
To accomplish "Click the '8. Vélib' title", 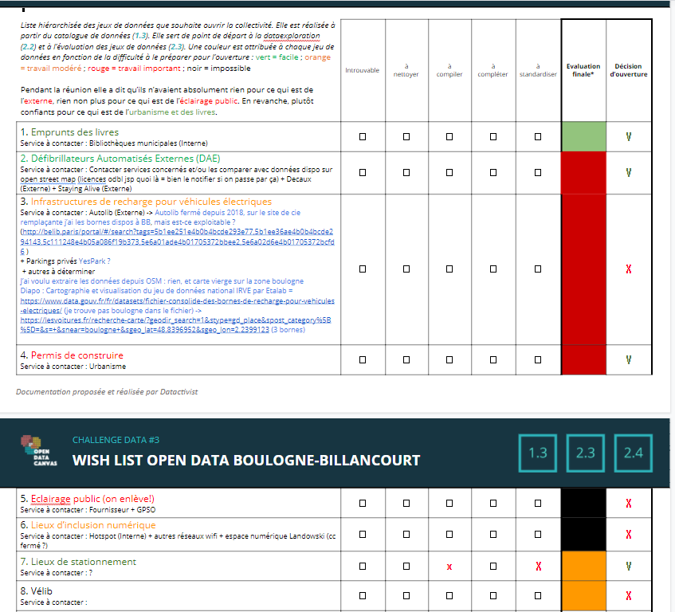I will (36, 591).
